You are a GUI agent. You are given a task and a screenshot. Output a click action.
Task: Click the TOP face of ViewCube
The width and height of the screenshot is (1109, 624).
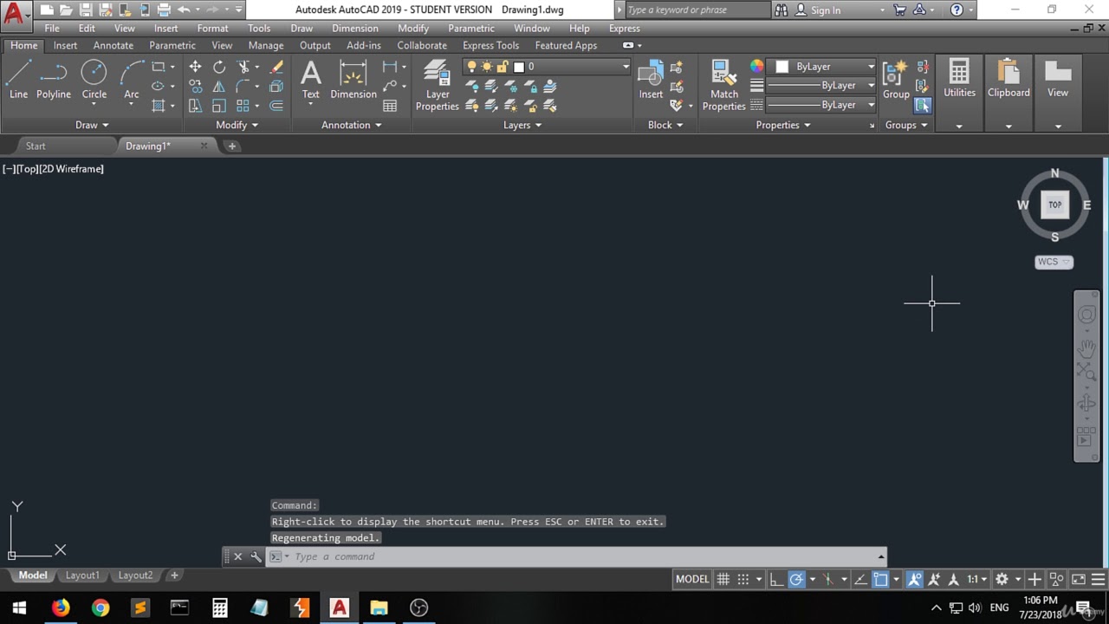point(1054,205)
